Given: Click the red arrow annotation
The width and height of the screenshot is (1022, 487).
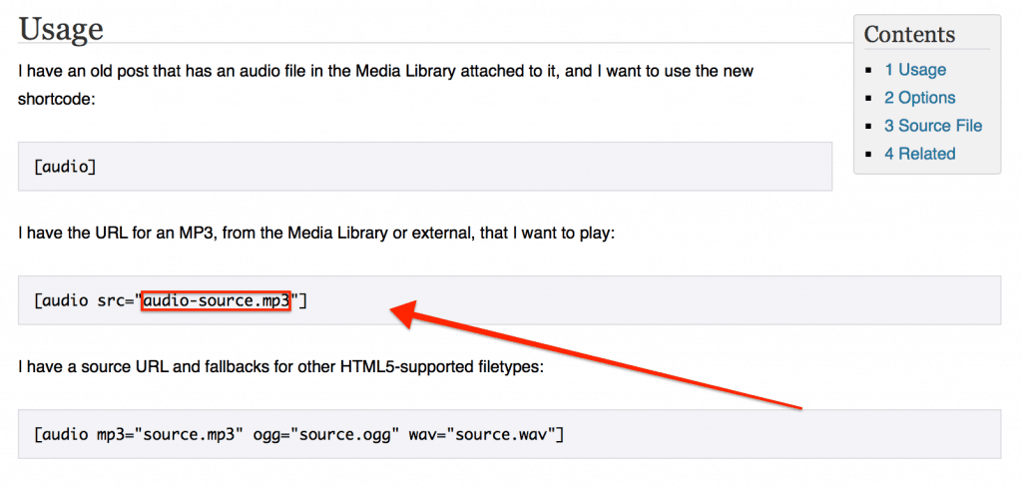Looking at the screenshot, I should (595, 354).
